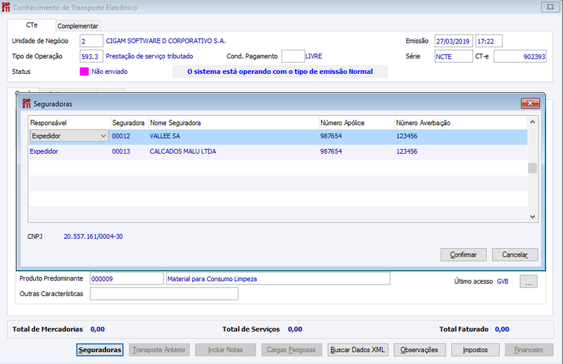Click the Nome Seguradora column header

tap(234, 123)
